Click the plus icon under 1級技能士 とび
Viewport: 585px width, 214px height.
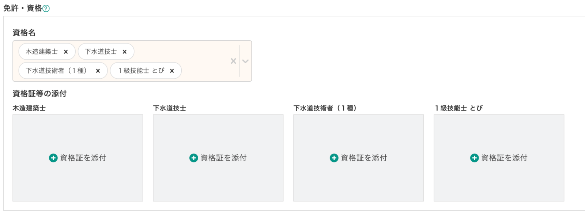point(474,158)
